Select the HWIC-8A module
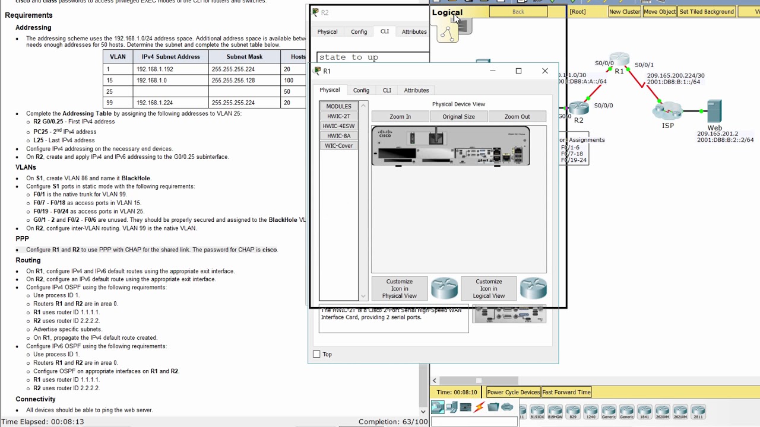This screenshot has width=760, height=427. (x=338, y=136)
